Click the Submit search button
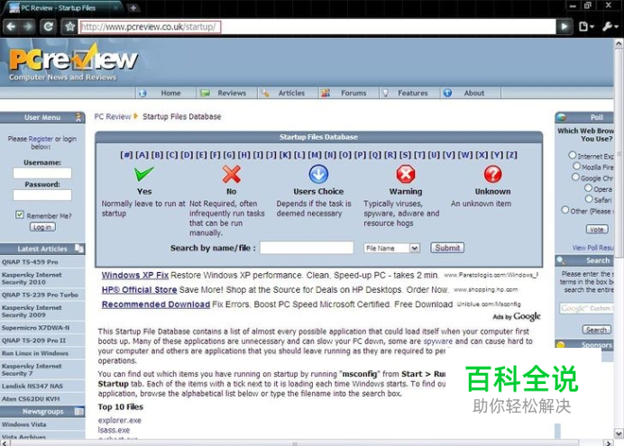 [447, 248]
